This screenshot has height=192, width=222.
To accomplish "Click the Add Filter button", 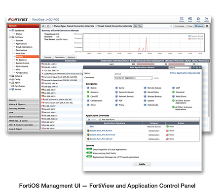I will pyautogui.click(x=138, y=26).
